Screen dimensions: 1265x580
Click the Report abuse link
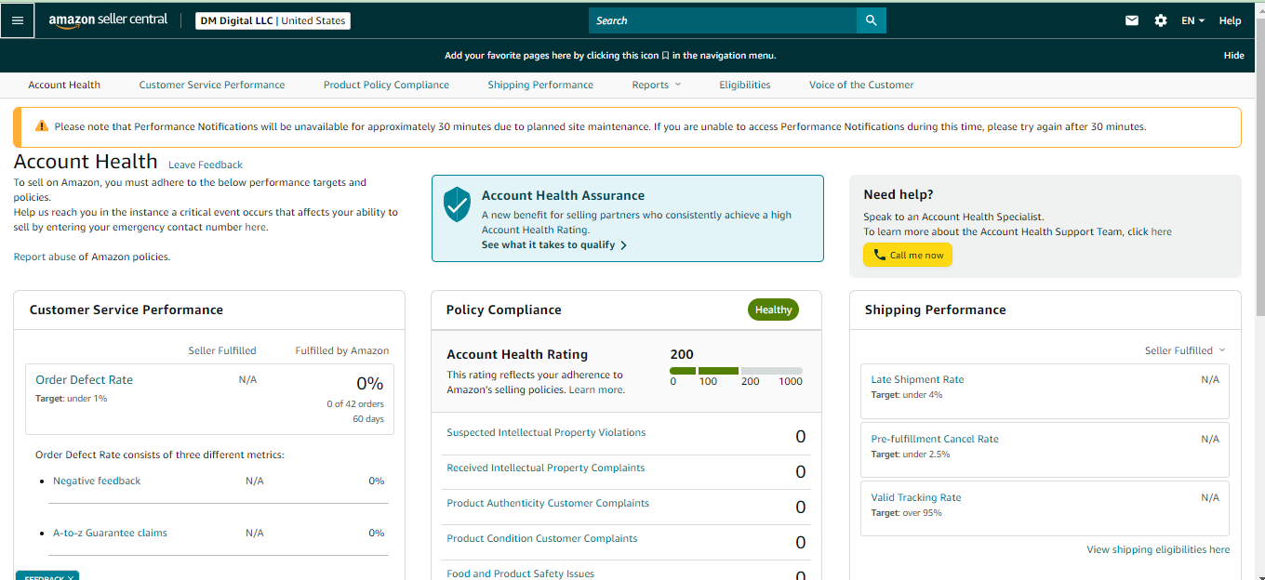point(45,257)
